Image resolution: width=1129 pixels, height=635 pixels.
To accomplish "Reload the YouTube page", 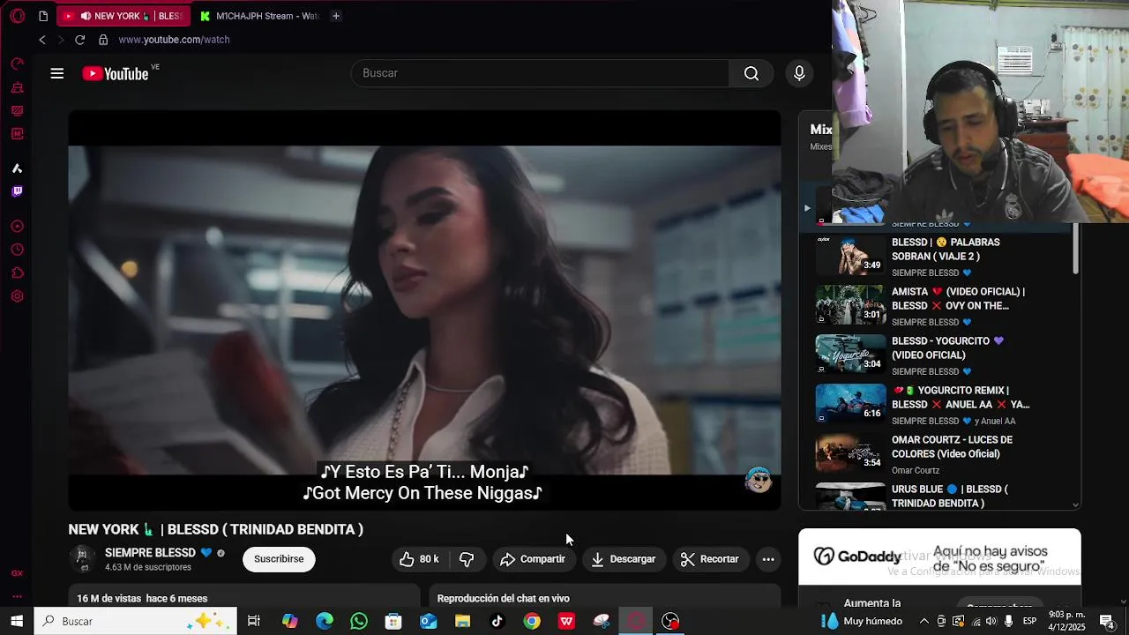I will 79,40.
